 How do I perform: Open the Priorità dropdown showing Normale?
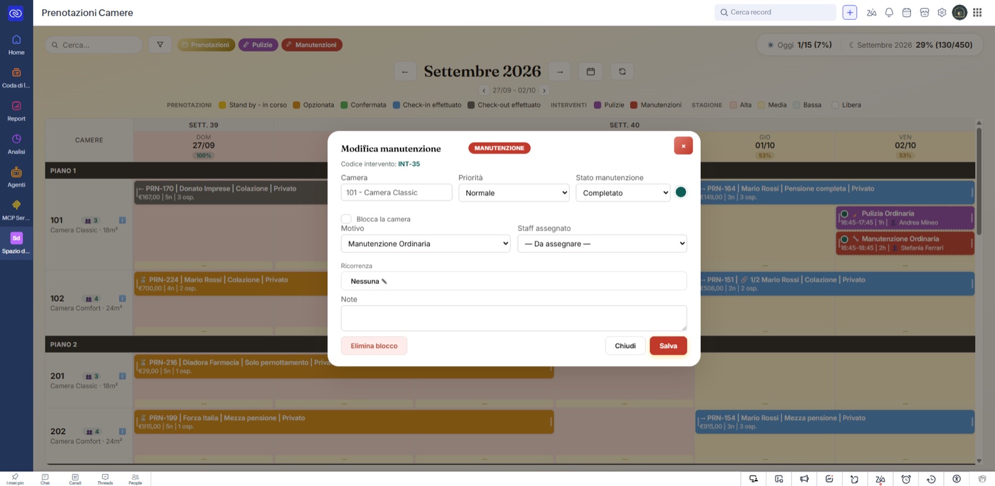click(514, 193)
